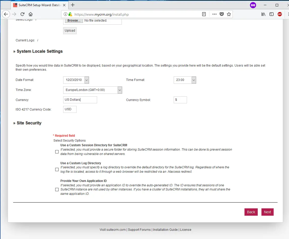Enable Use a Custom Session Directory checkbox

57,152
